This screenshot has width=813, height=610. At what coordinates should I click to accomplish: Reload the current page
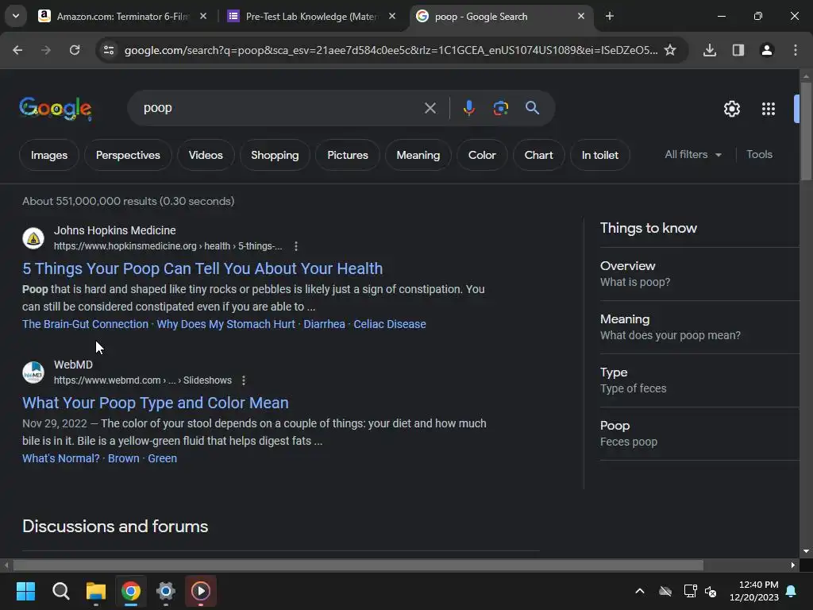(75, 50)
